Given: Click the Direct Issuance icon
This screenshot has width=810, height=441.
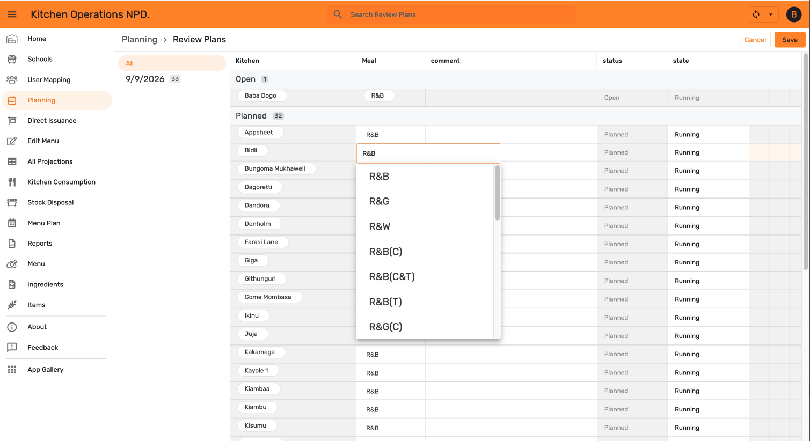Looking at the screenshot, I should pos(12,121).
